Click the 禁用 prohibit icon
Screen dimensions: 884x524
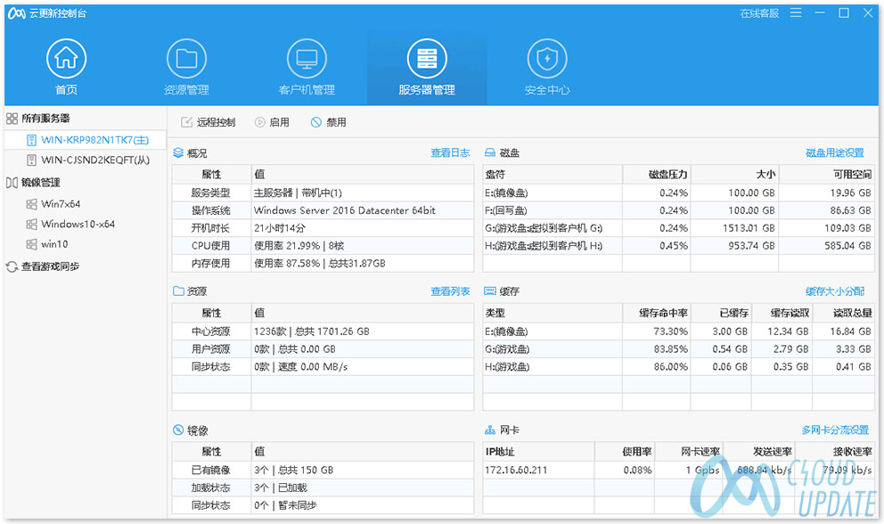pyautogui.click(x=315, y=122)
